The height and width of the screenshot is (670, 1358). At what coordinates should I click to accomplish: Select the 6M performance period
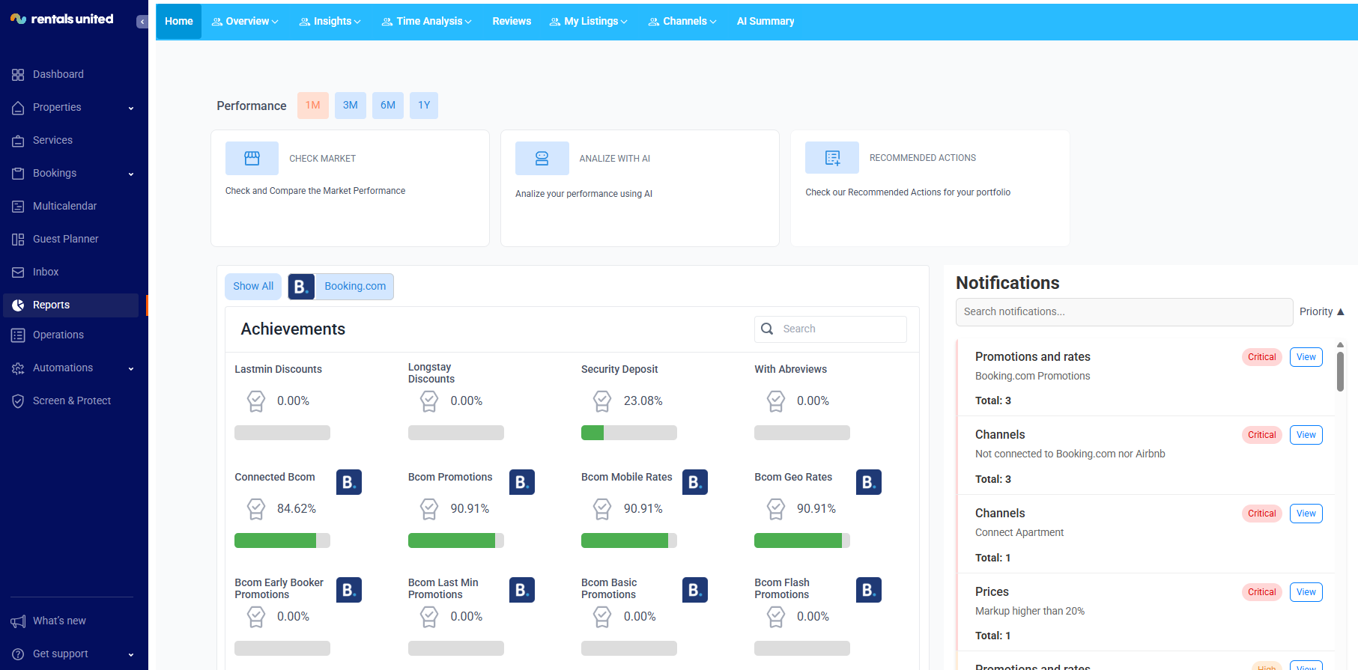tap(388, 106)
